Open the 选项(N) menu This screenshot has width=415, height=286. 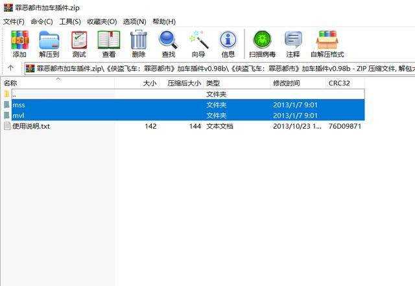[134, 21]
